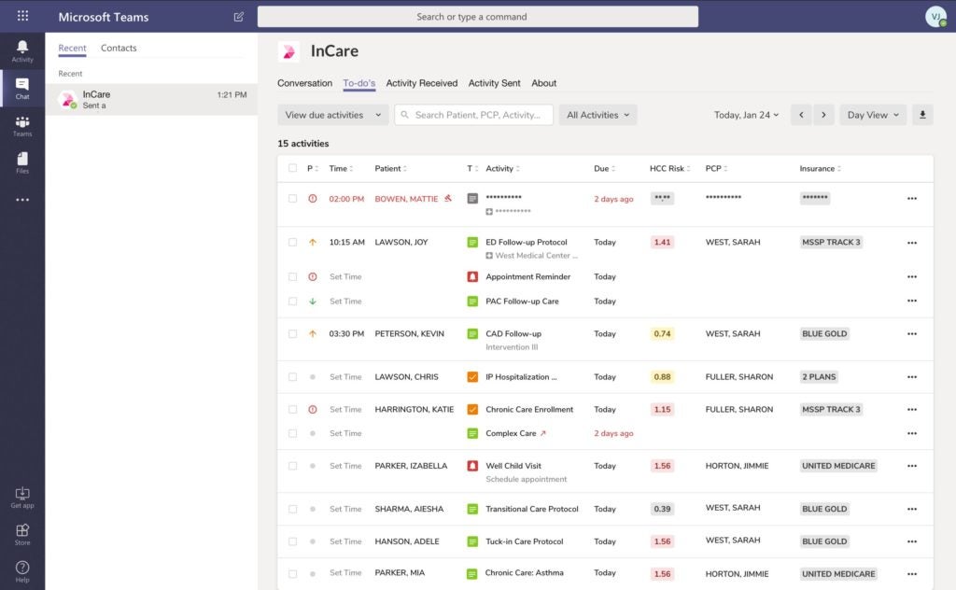
Task: Open Help in the left sidebar
Action: click(21, 571)
